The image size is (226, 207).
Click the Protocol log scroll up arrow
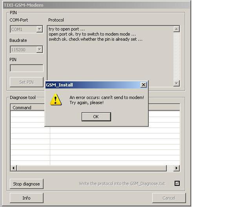click(x=177, y=29)
